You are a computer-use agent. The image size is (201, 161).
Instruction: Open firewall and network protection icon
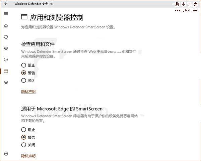6,60
